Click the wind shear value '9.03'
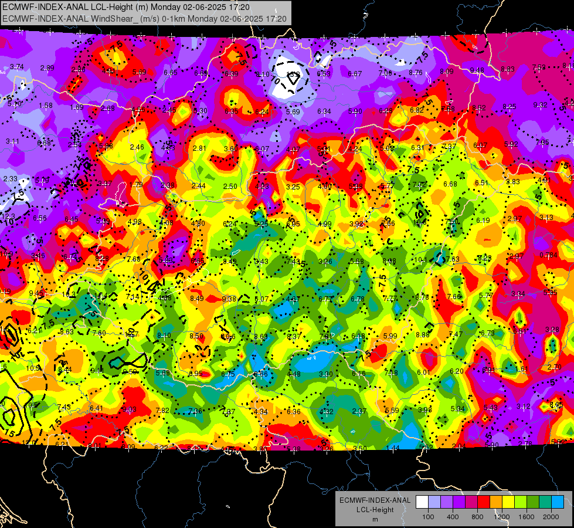 pos(129,409)
